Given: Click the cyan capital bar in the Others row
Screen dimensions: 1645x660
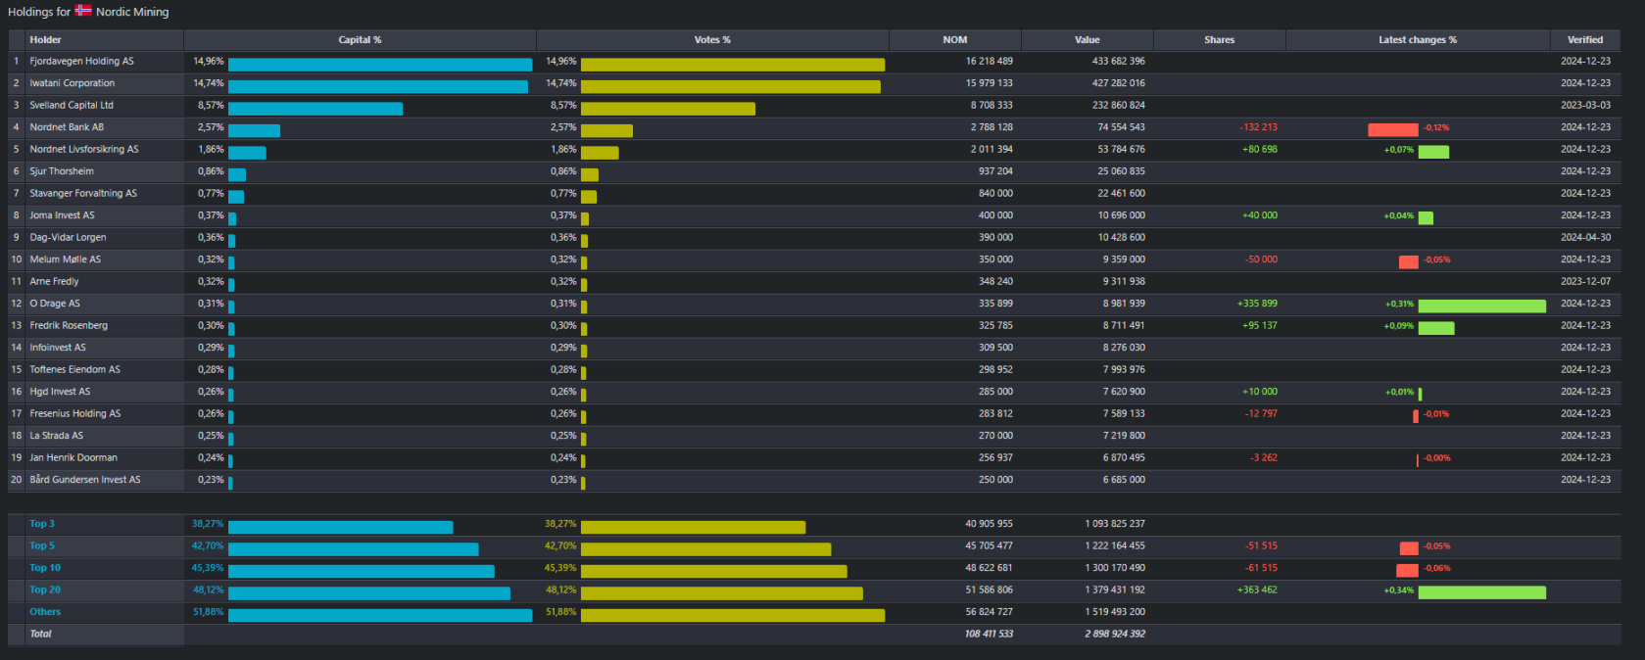Looking at the screenshot, I should click(380, 615).
